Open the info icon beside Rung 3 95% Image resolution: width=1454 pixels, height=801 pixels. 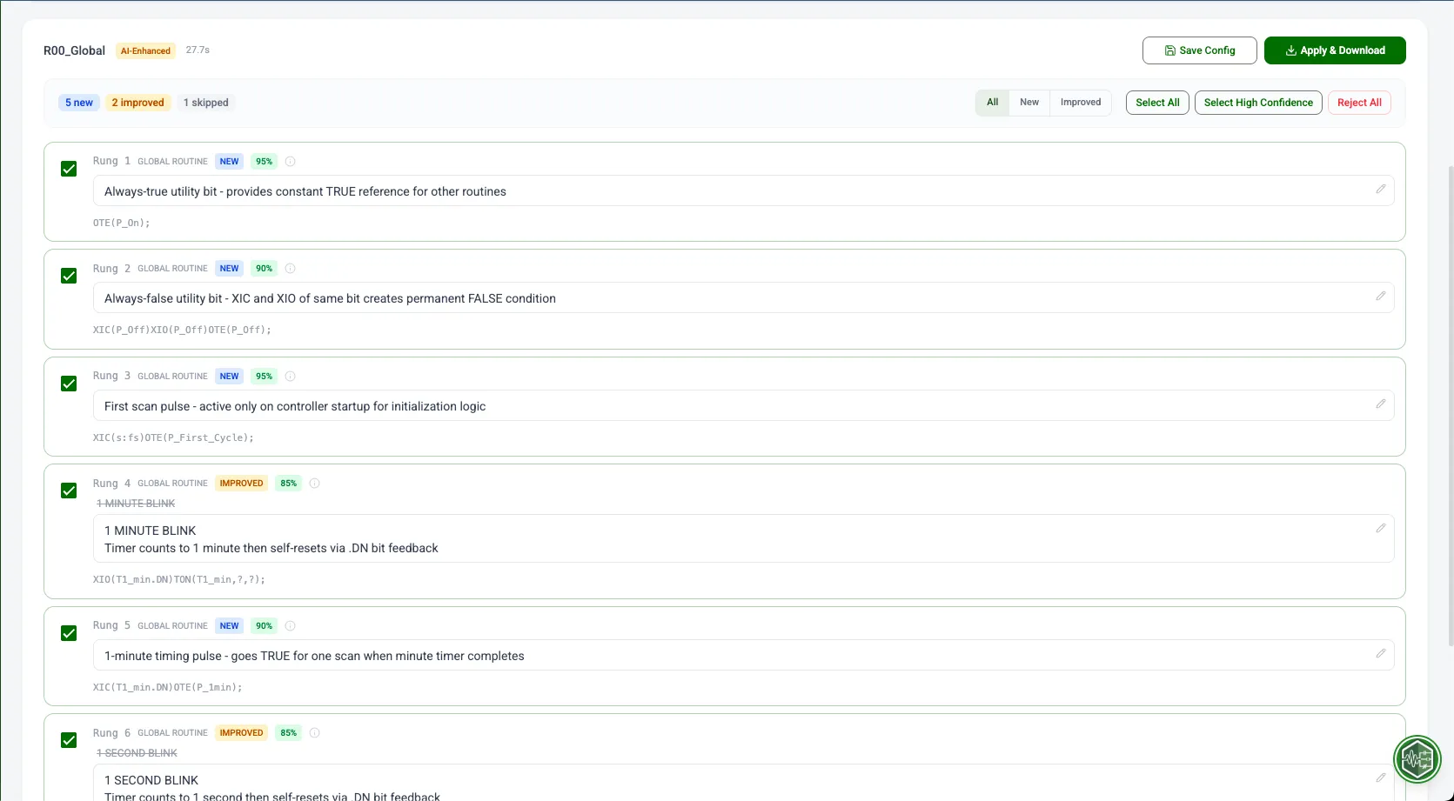[291, 377]
